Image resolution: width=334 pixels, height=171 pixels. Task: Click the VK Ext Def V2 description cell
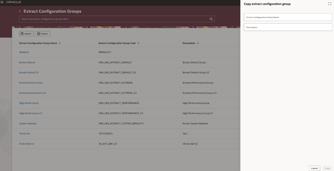click(x=190, y=144)
